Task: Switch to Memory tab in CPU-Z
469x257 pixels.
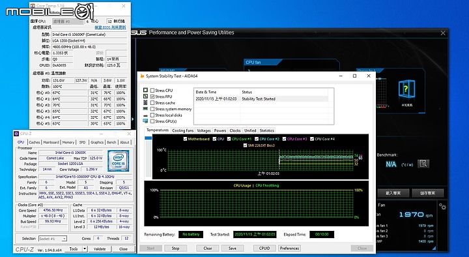Action: (68, 142)
